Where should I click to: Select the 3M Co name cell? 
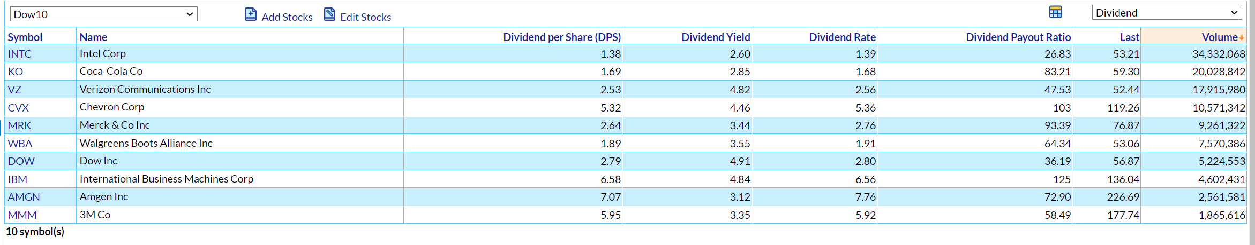[239, 215]
